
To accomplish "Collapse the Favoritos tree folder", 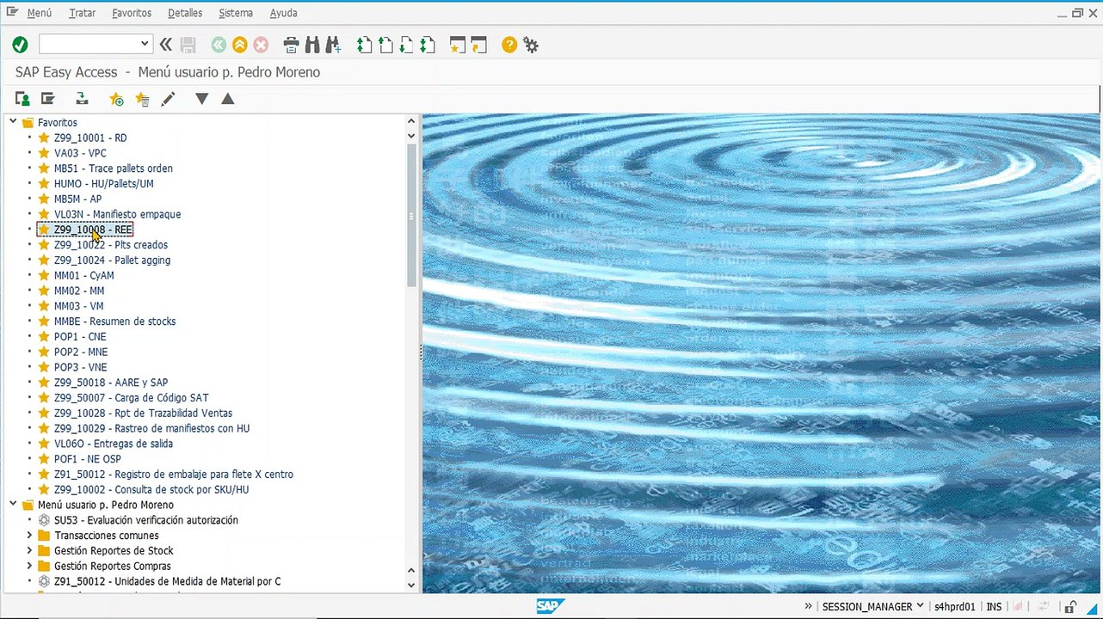I will 13,122.
